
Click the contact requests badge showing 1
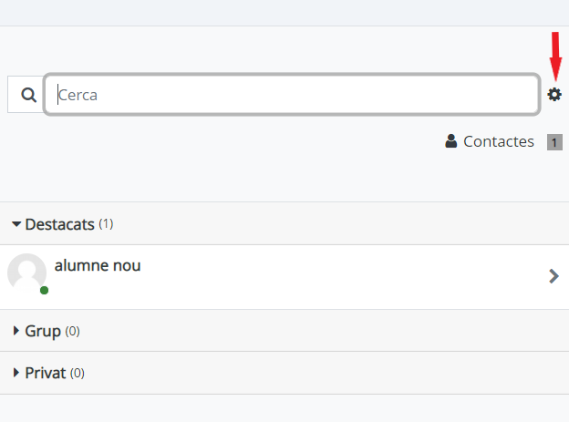click(554, 142)
